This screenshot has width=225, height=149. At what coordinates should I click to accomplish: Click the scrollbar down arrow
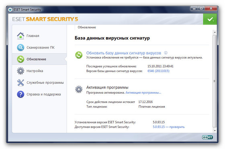(x=215, y=131)
